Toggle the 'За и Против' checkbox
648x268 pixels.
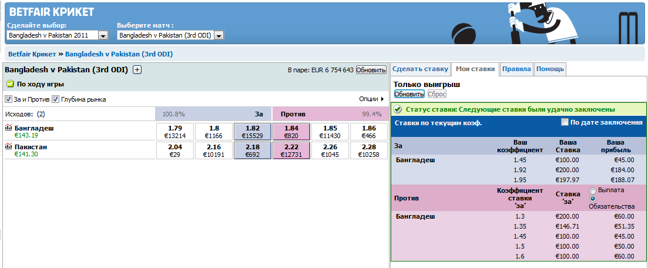[x=8, y=99]
